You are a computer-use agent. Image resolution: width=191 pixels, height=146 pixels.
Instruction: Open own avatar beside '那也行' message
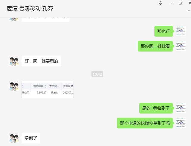pos(181,31)
